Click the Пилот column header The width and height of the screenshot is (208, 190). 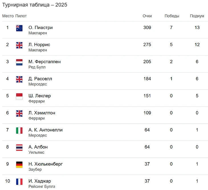pos(21,16)
